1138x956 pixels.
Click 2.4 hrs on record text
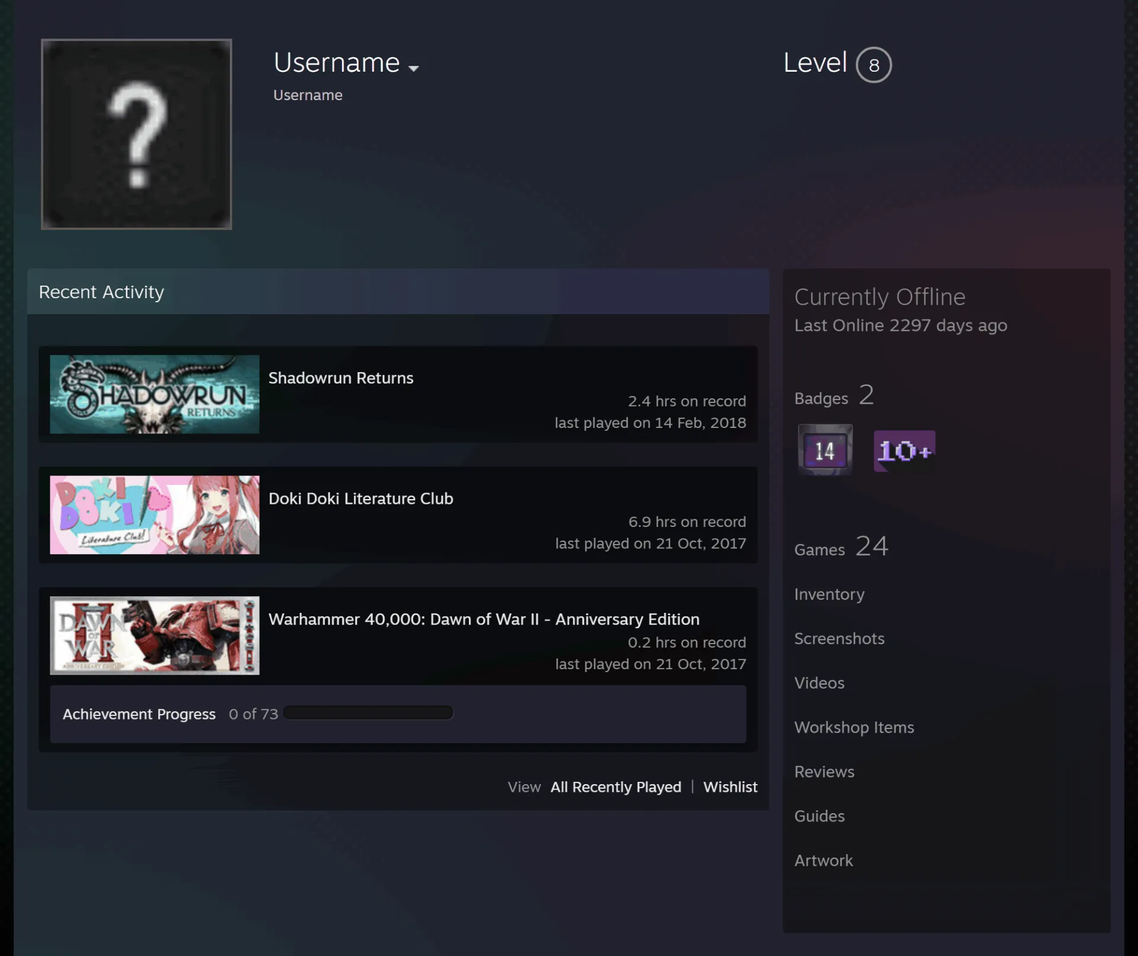point(687,401)
